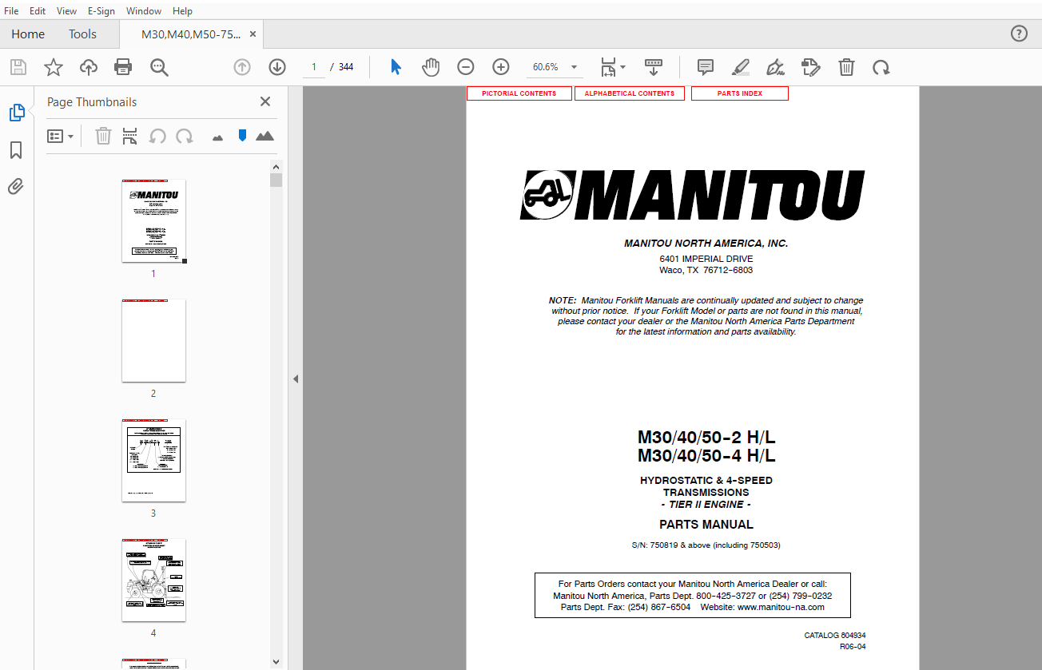The height and width of the screenshot is (670, 1042).
Task: Click the read mode keyboard icon
Action: [x=654, y=67]
